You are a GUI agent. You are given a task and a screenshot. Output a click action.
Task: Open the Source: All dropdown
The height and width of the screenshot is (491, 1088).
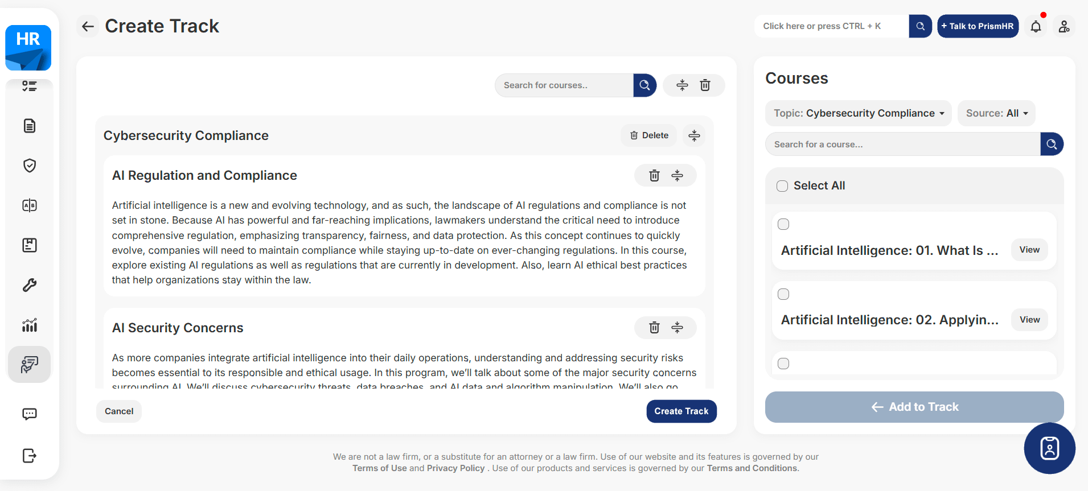click(996, 113)
